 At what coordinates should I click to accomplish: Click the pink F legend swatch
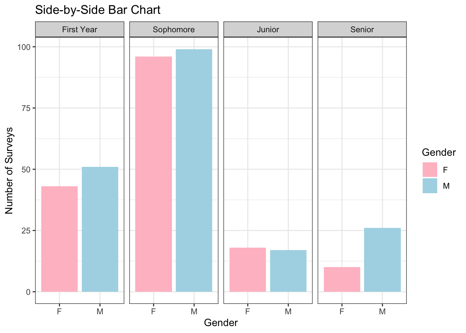point(430,170)
